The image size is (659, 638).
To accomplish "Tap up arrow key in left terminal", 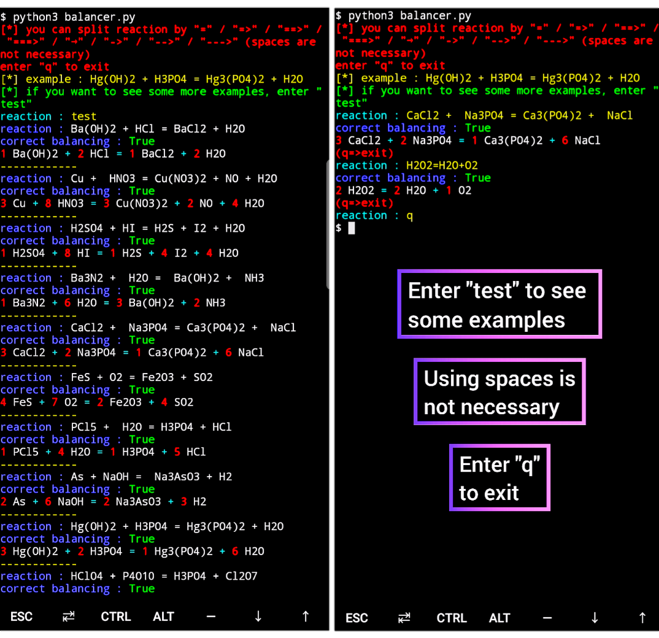I will [x=306, y=617].
